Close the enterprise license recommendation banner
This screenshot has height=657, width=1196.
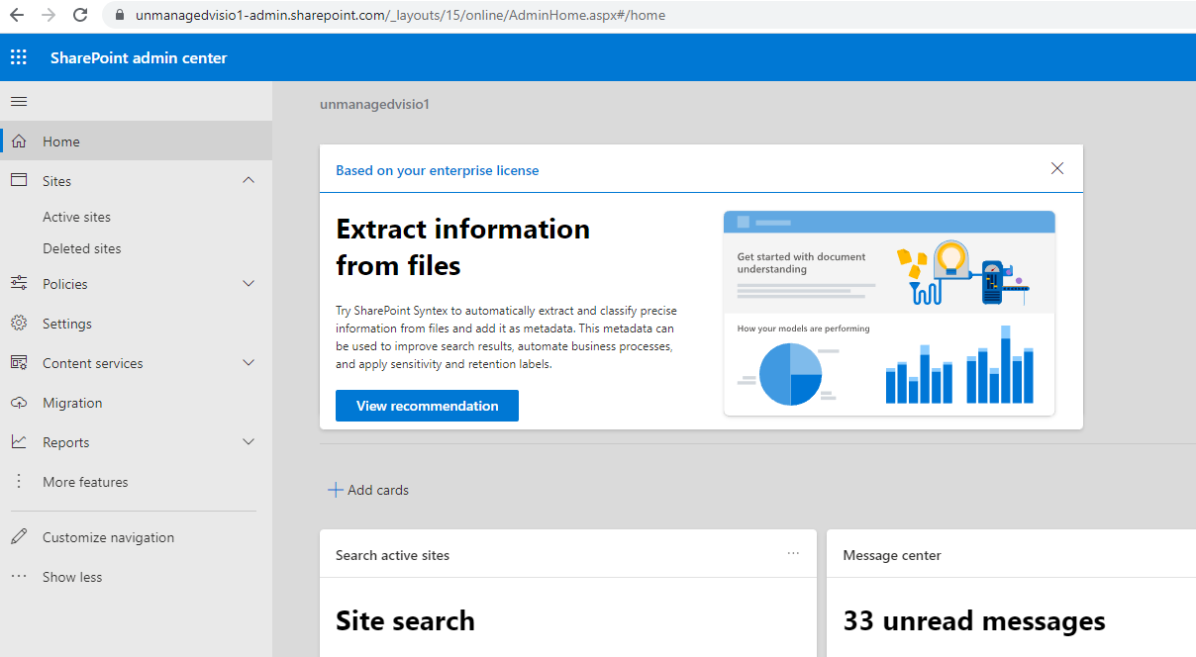pyautogui.click(x=1057, y=168)
